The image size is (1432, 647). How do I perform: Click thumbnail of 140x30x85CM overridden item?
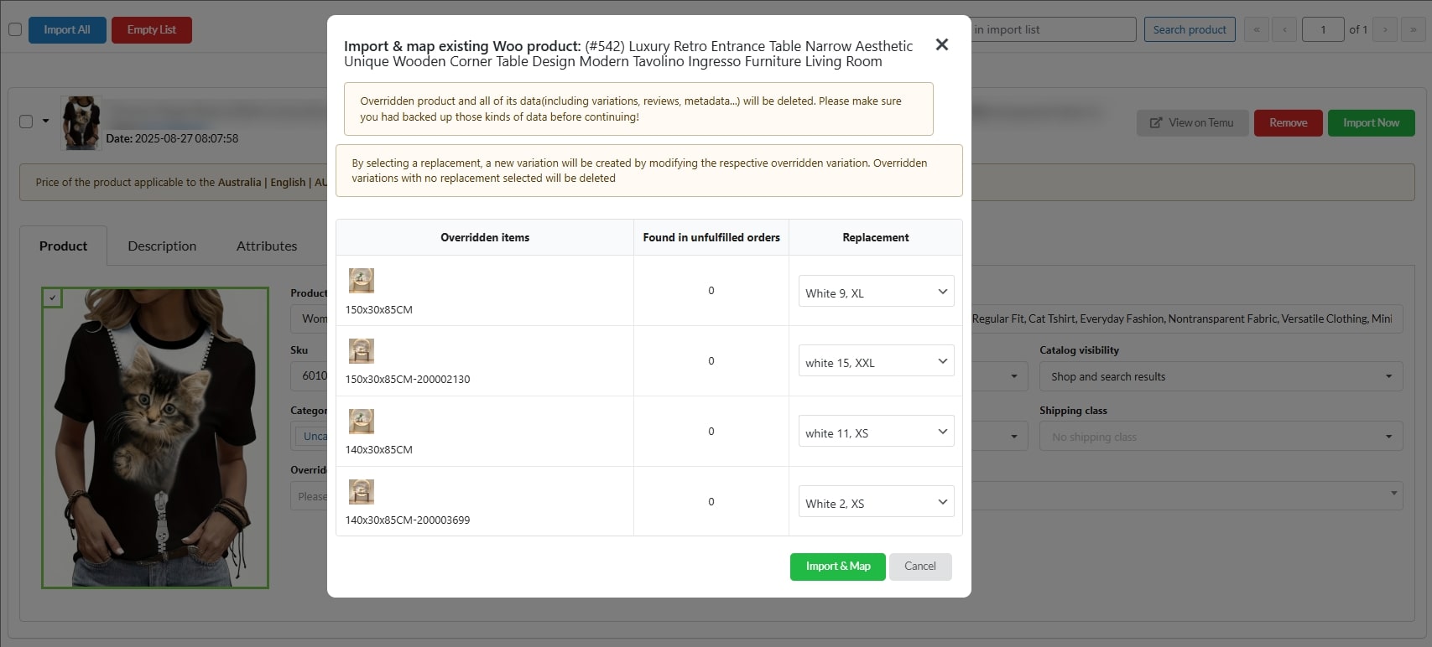[x=362, y=421]
